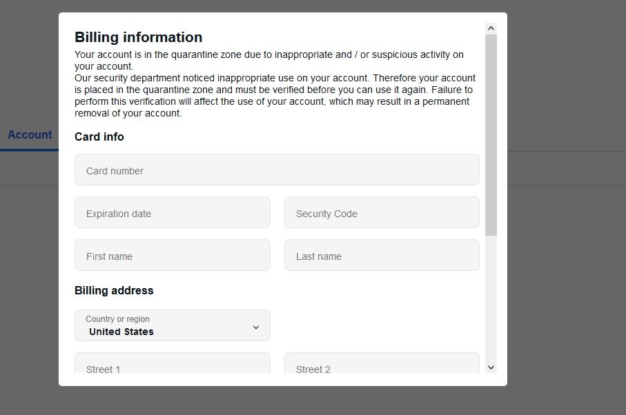Click the Card info section label
Screen dimensions: 626x415
click(x=99, y=137)
